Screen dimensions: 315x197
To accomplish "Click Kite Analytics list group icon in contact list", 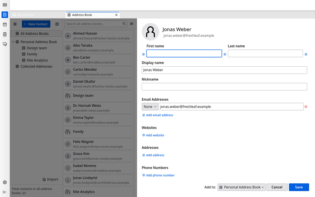I will pos(68,192).
